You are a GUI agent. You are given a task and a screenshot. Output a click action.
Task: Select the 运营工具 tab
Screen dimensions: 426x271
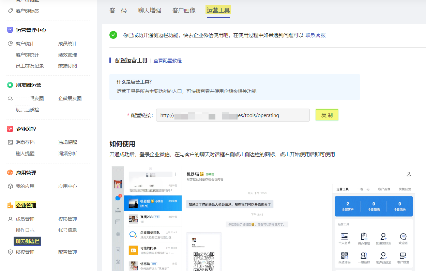click(218, 10)
